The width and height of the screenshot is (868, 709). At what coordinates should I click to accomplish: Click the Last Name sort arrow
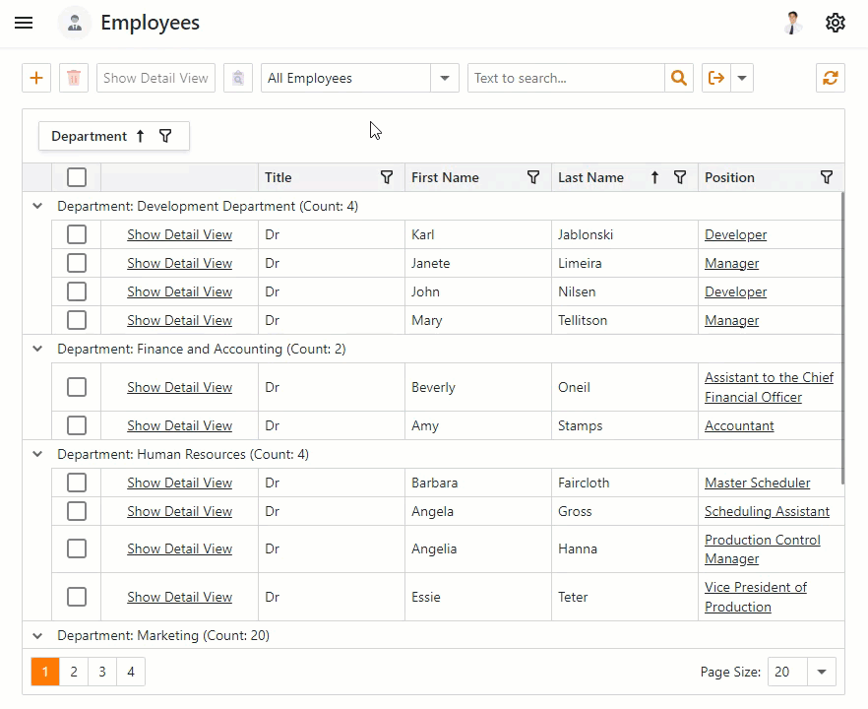click(x=654, y=177)
